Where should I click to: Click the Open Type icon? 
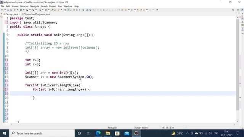coord(53,10)
